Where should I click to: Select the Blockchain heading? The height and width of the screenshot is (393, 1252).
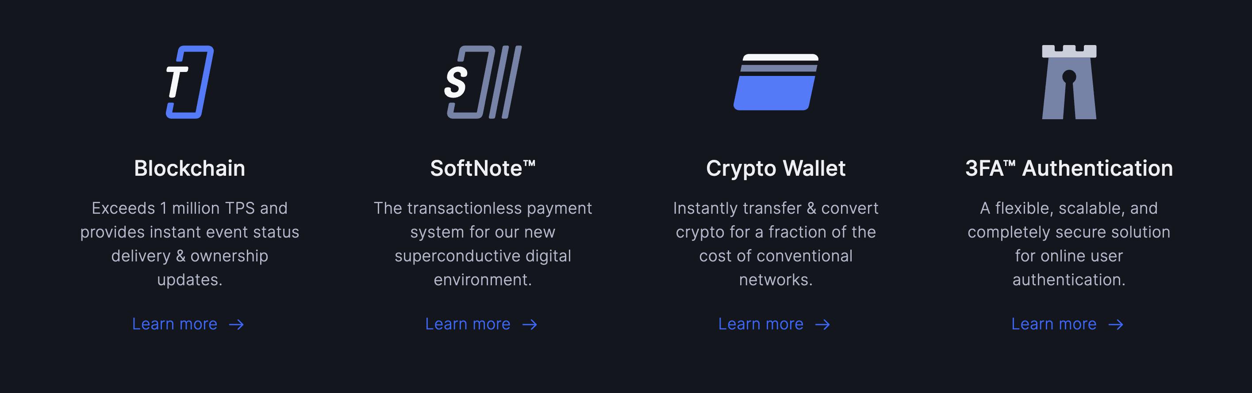[x=189, y=168]
